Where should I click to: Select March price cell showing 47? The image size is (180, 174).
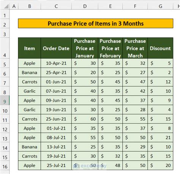pyautogui.click(x=135, y=82)
